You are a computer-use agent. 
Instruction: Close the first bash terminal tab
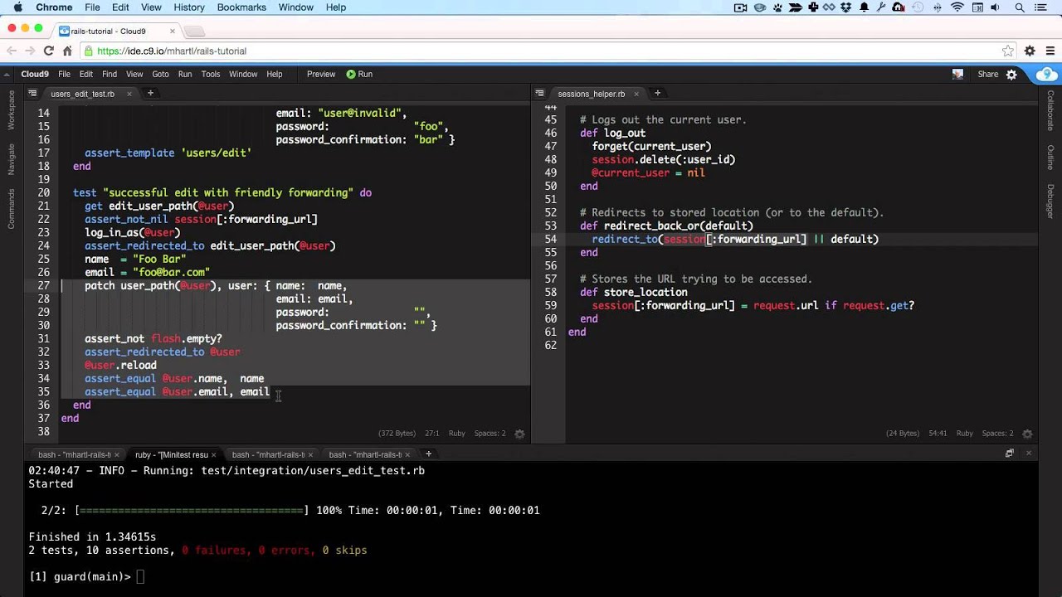click(116, 454)
